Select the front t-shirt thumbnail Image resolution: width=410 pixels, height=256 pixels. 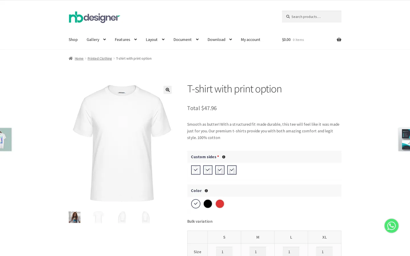[98, 217]
